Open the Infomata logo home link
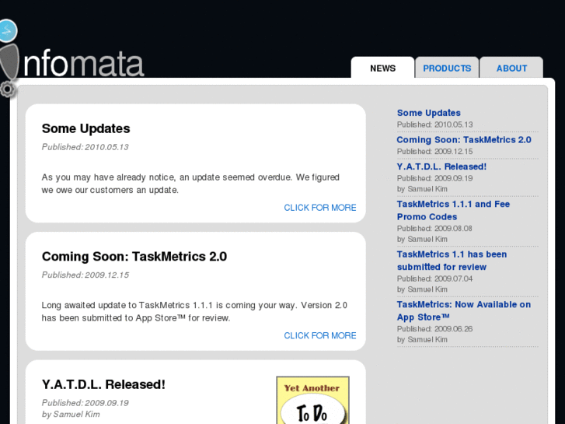Image resolution: width=565 pixels, height=424 pixels. 72,58
